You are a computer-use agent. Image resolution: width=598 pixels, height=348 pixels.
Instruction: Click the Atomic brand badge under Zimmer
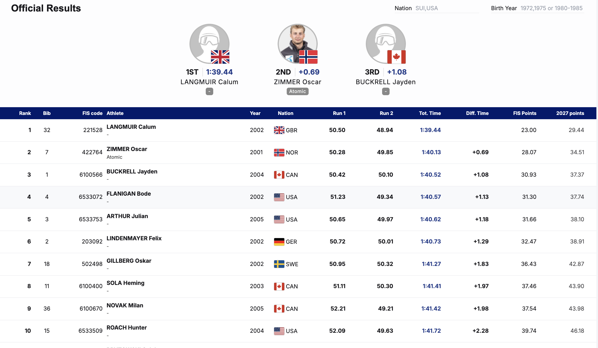297,91
